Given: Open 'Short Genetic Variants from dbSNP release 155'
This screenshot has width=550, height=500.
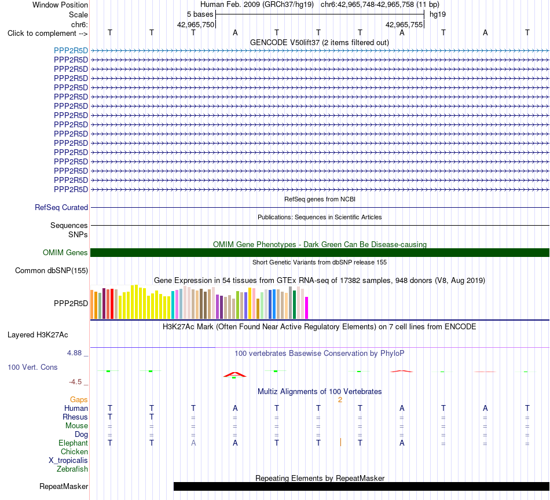Looking at the screenshot, I should click(x=320, y=262).
